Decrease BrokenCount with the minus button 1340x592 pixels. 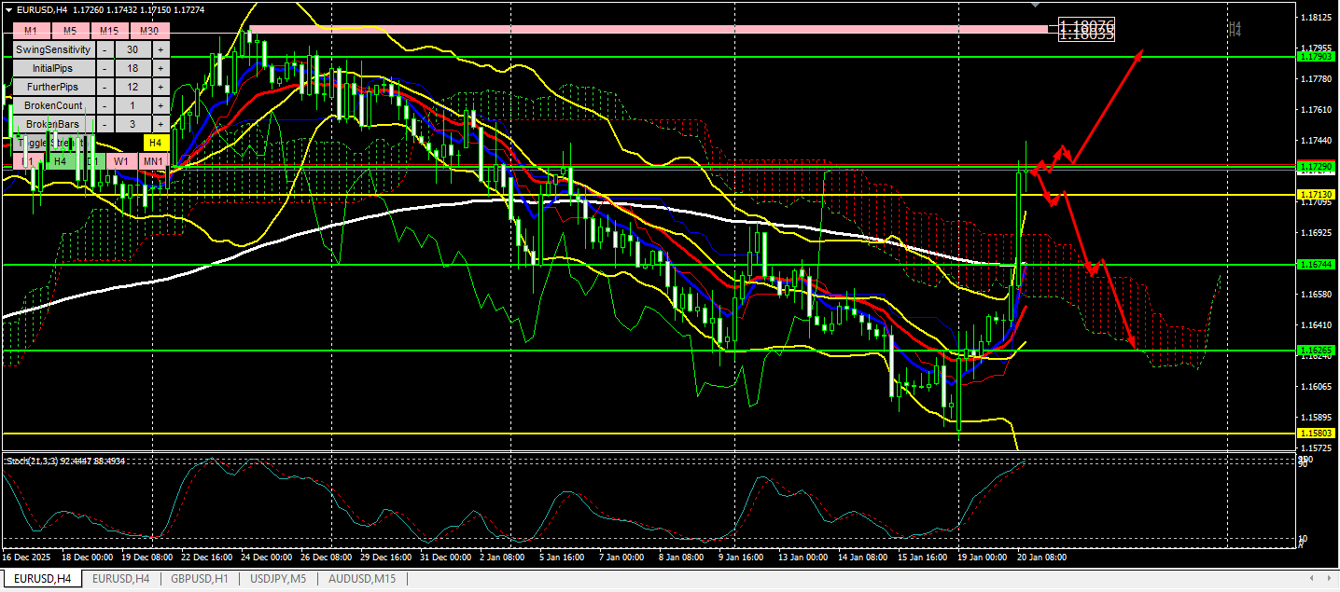coord(105,105)
